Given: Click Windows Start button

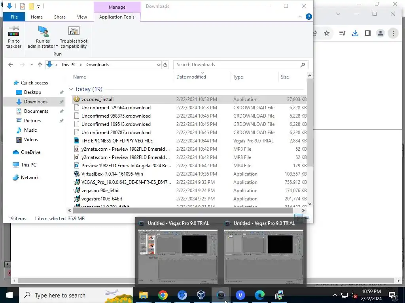Looking at the screenshot, I should [9, 295].
